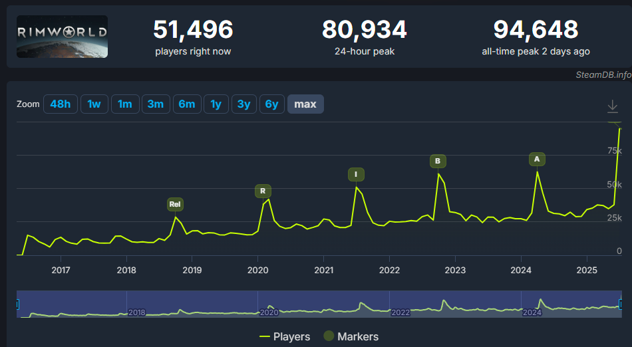Set chart zoom to 3m
632x347 pixels.
156,104
